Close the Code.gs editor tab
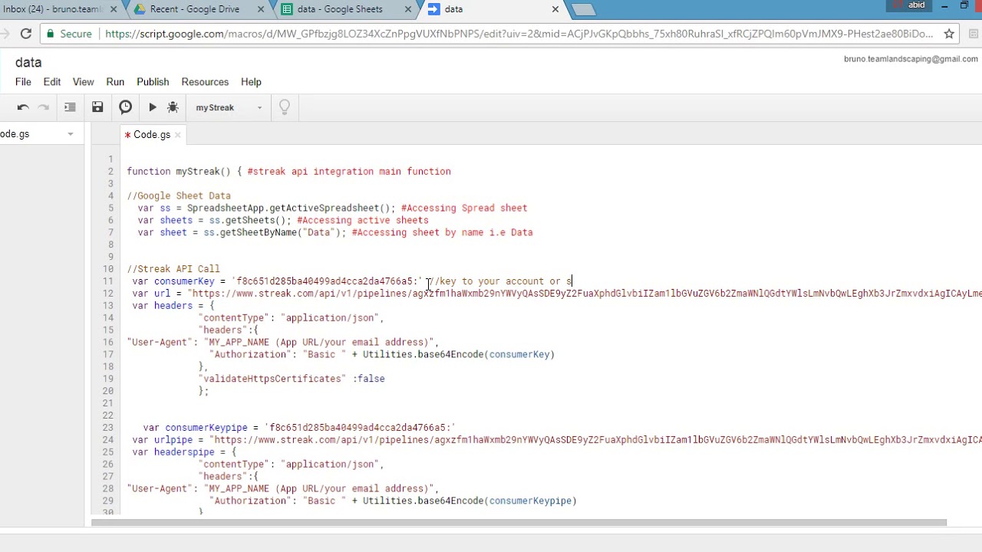The width and height of the screenshot is (982, 552). click(177, 135)
